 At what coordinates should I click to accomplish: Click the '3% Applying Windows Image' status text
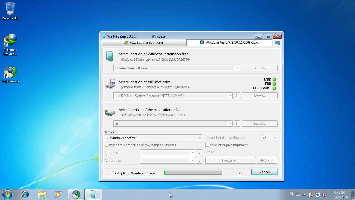coord(133,173)
